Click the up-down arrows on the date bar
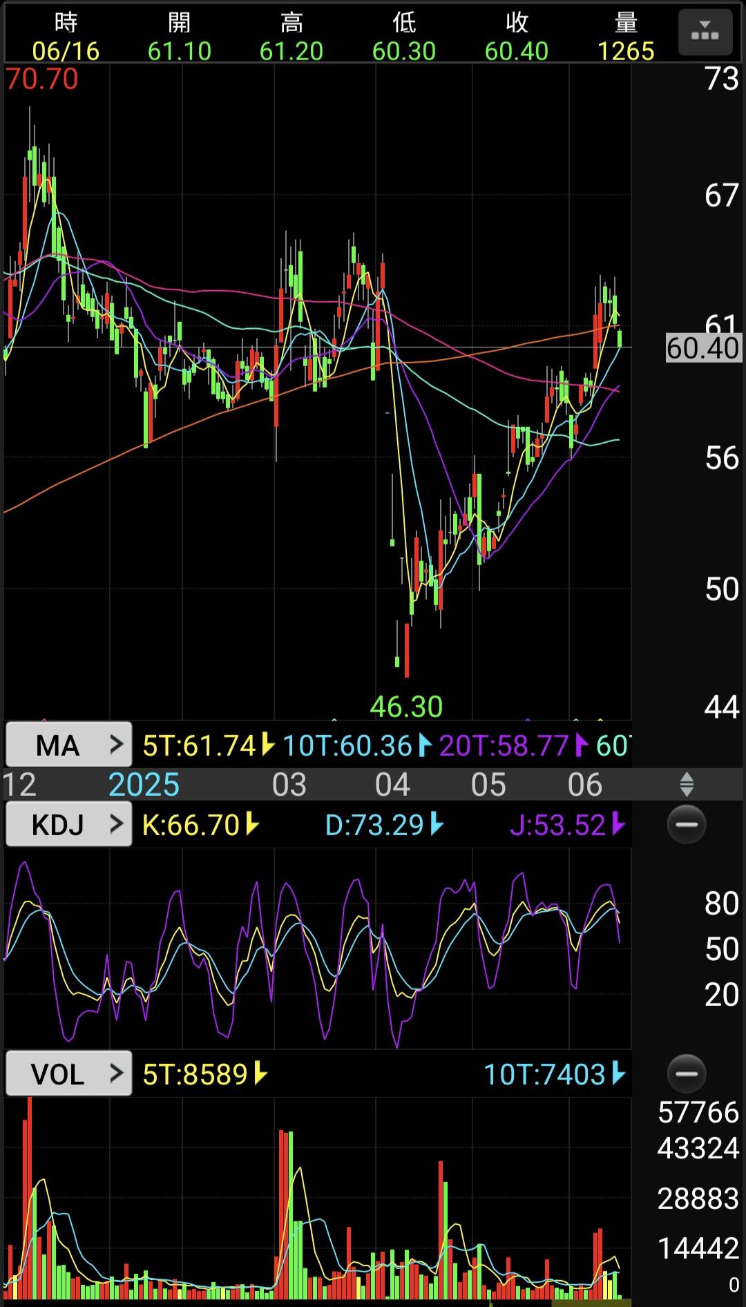The width and height of the screenshot is (746, 1307). point(687,785)
